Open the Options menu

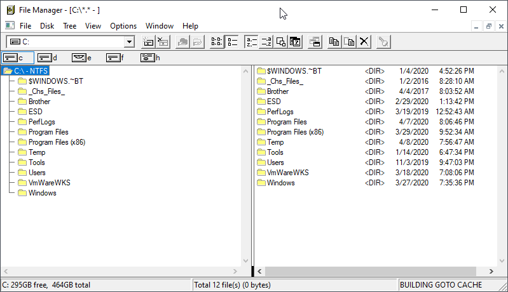tap(123, 26)
